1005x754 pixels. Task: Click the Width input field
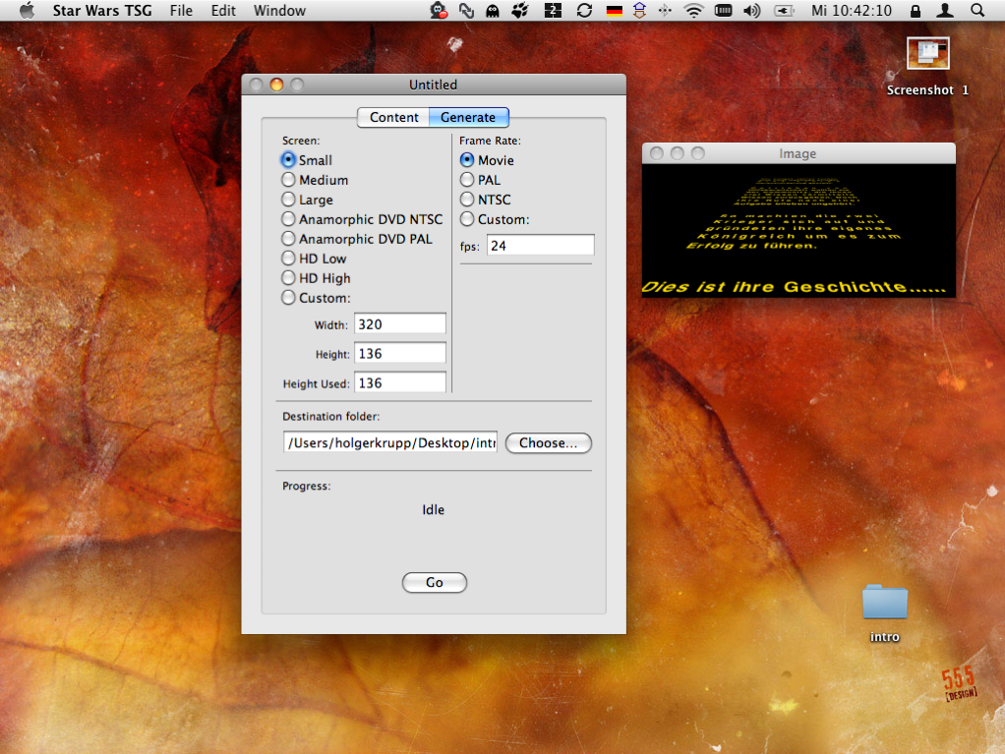(400, 324)
